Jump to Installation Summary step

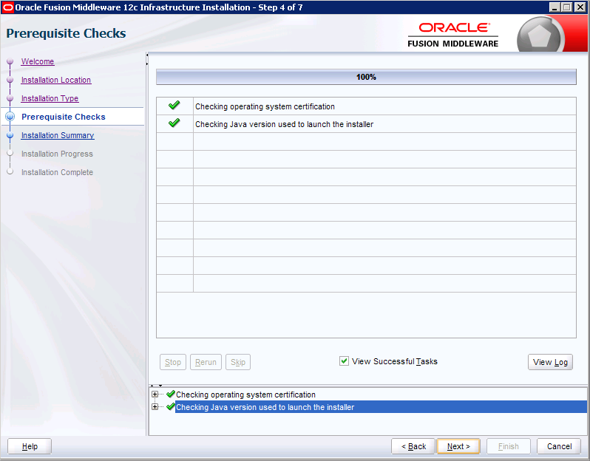tap(58, 135)
